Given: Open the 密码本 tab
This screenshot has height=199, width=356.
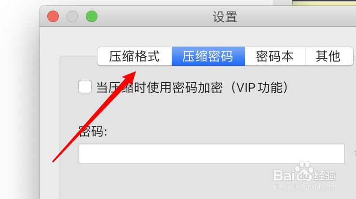Looking at the screenshot, I should 275,56.
